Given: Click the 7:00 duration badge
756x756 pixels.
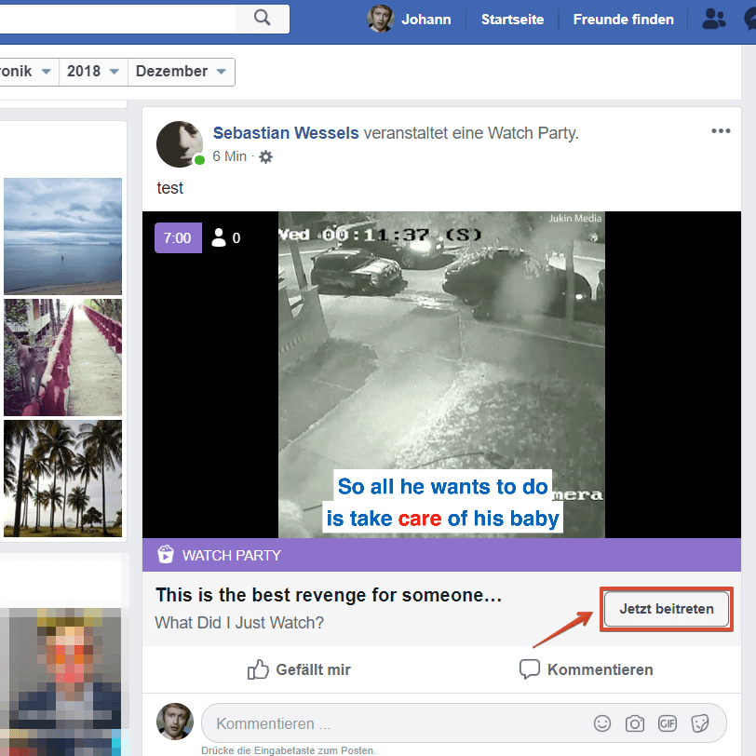Looking at the screenshot, I should (178, 237).
